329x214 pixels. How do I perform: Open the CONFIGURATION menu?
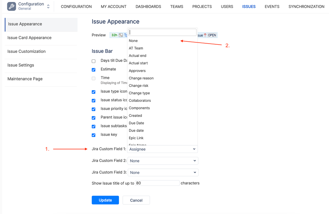pos(76,7)
